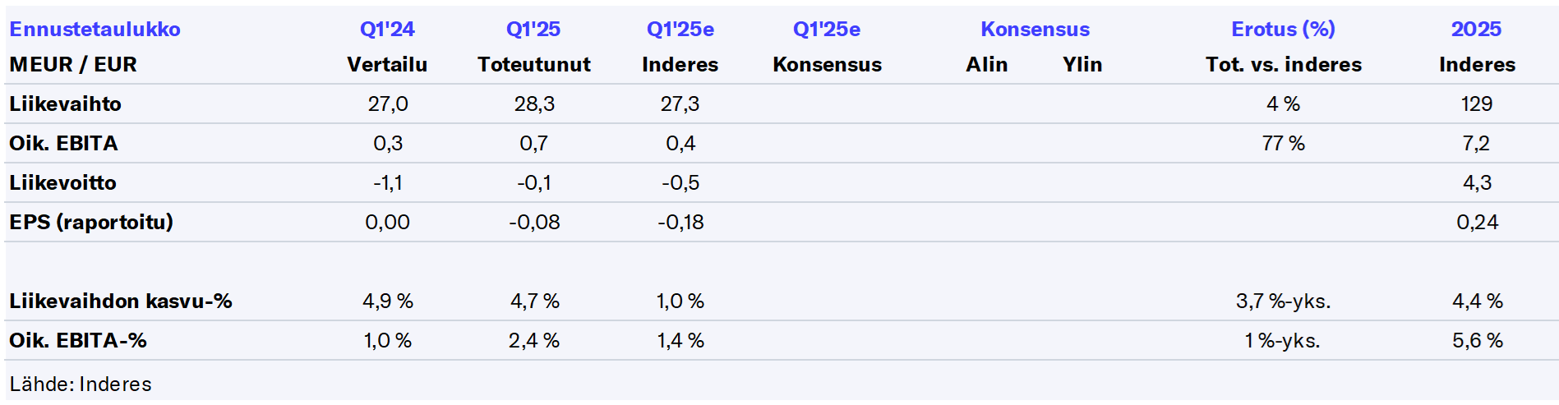
Task: Click the Ennustetaulukko table title
Action: pos(95,30)
